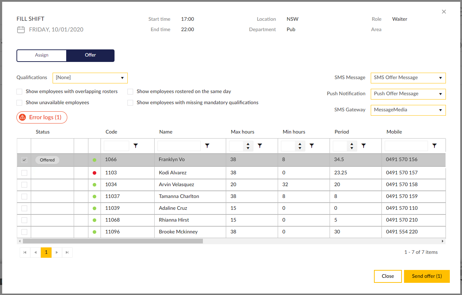
Task: Uncheck the Franklyn Vo row checkbox
Action: coord(24,160)
